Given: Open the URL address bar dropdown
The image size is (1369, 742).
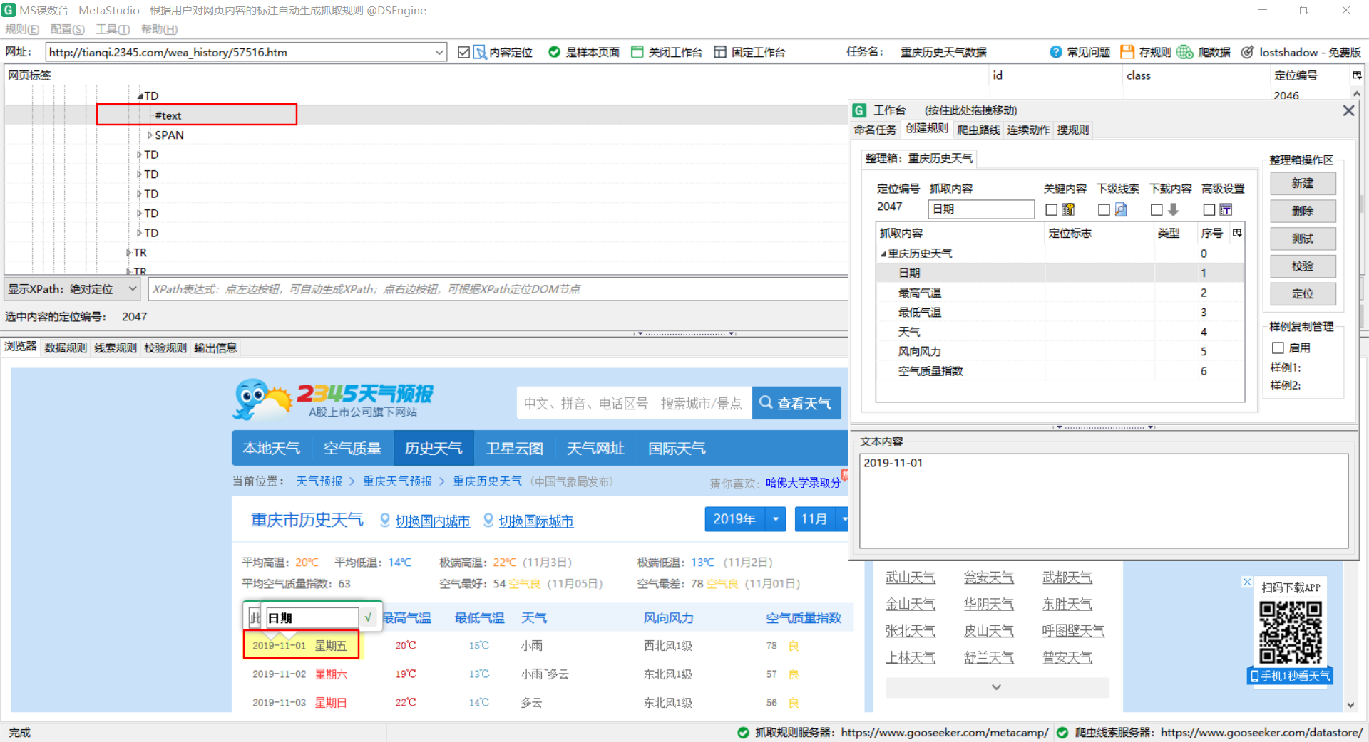Looking at the screenshot, I should pyautogui.click(x=440, y=51).
